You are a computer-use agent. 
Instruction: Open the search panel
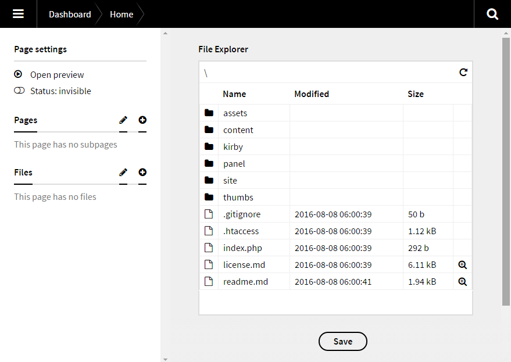492,14
